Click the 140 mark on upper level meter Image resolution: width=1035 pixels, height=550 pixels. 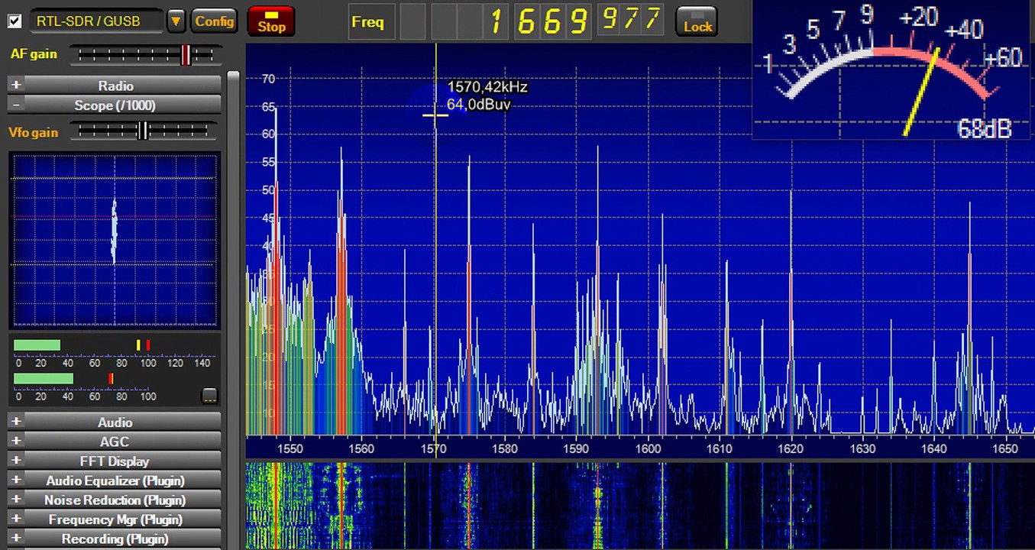coord(202,363)
